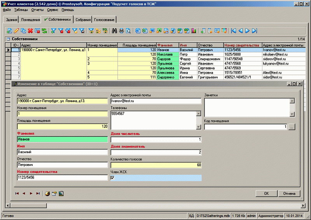Click the green refresh arrows icon
The width and height of the screenshot is (311, 220).
coord(44,31)
